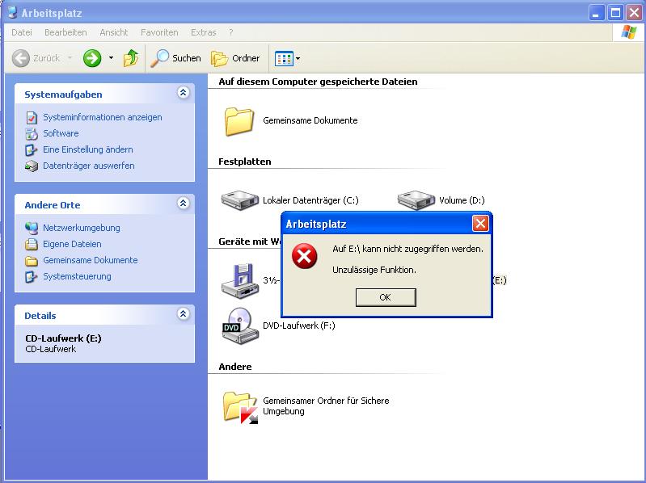Open the Favoriten menu

click(x=159, y=32)
